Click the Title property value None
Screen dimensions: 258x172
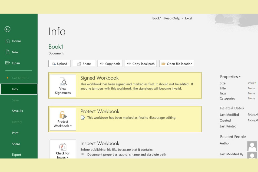pyautogui.click(x=251, y=88)
